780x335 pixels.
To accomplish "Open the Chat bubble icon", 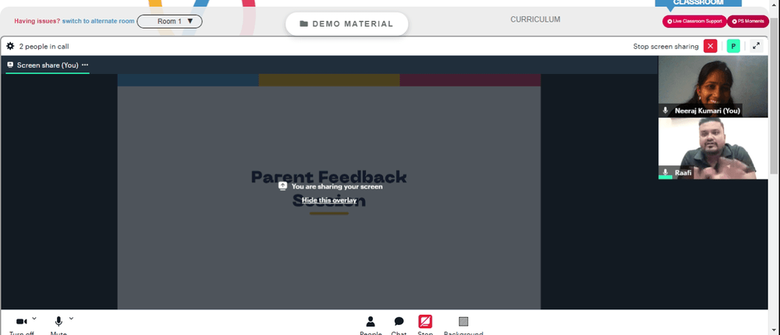I will pos(399,322).
